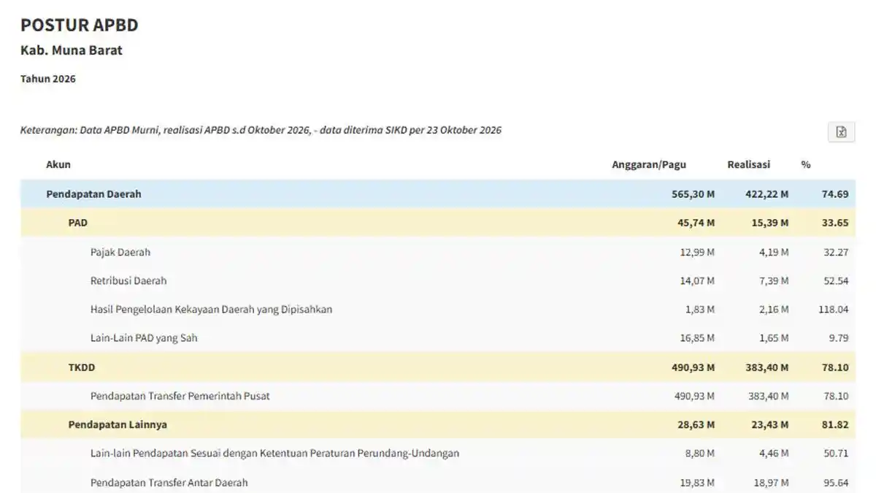The width and height of the screenshot is (876, 493).
Task: Select the 12,99 M budget for Pajak Daerah
Action: (x=696, y=252)
